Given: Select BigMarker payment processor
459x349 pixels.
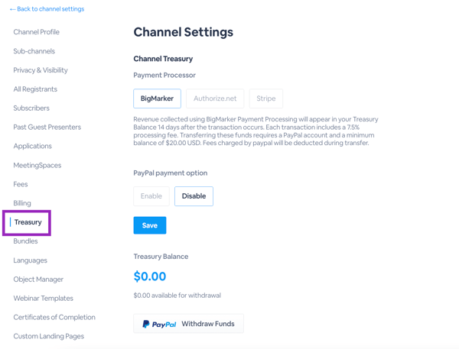Looking at the screenshot, I should (157, 99).
